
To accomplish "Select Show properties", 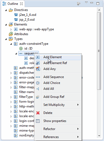I will pos(58,121).
